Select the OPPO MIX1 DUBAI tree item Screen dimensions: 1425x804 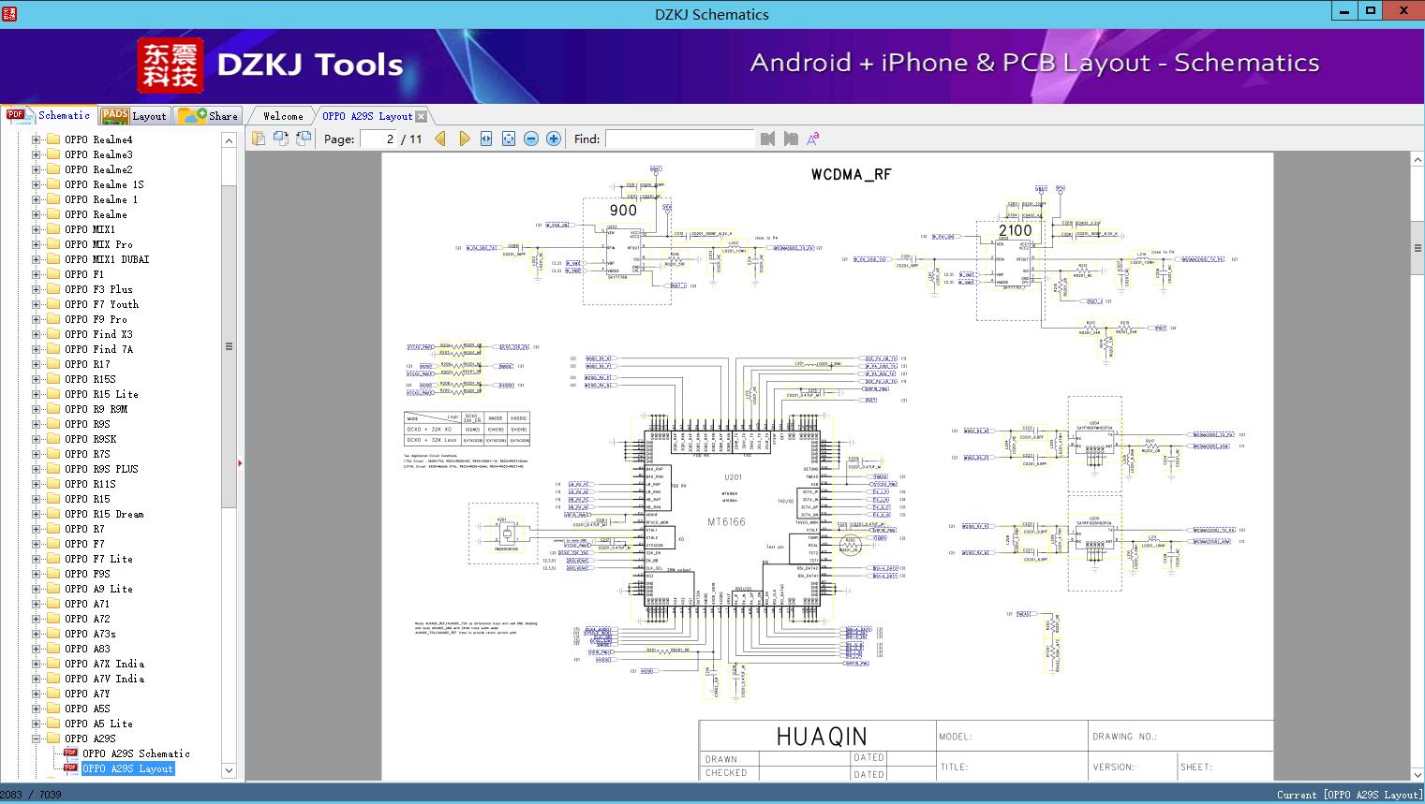coord(107,259)
